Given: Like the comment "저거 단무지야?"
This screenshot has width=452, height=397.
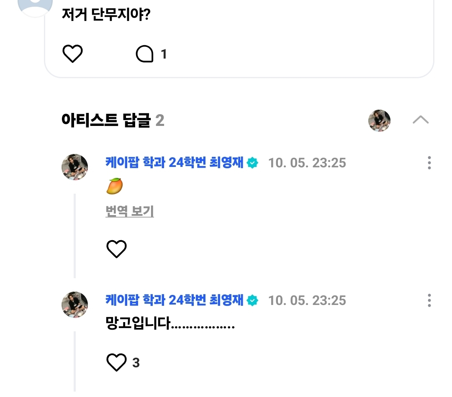Looking at the screenshot, I should (72, 54).
